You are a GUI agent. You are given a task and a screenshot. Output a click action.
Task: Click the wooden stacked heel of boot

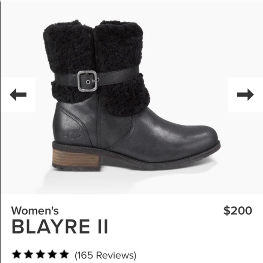coord(77,158)
